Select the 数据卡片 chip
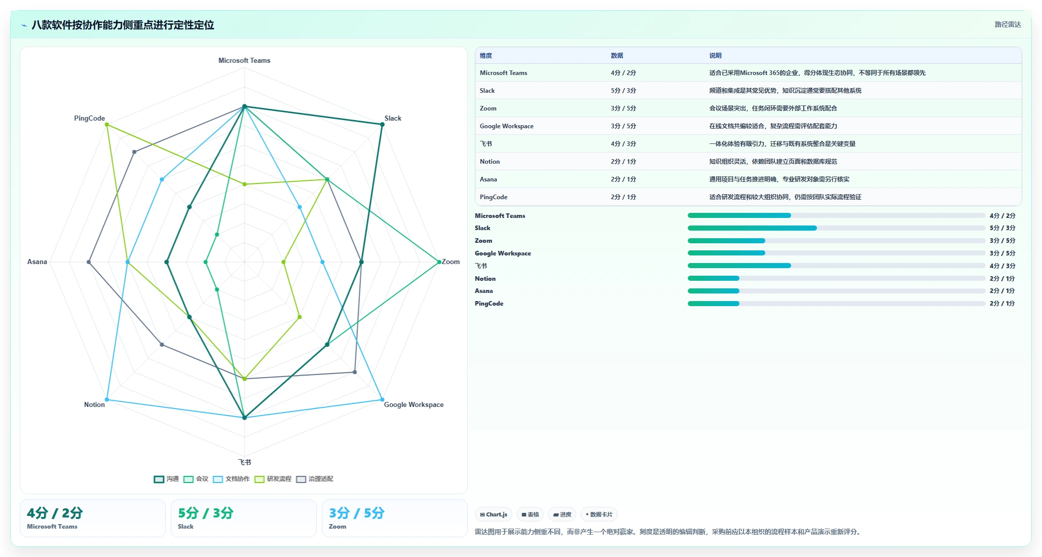Screen dimensions: 1042x557 coord(599,514)
